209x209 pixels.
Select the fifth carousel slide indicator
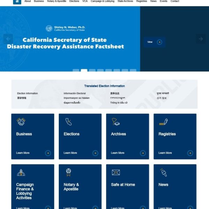[x=108, y=70]
